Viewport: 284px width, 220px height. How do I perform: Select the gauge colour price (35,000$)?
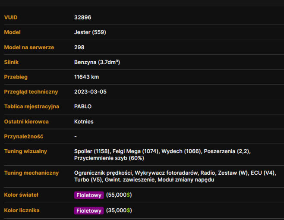coord(119,211)
